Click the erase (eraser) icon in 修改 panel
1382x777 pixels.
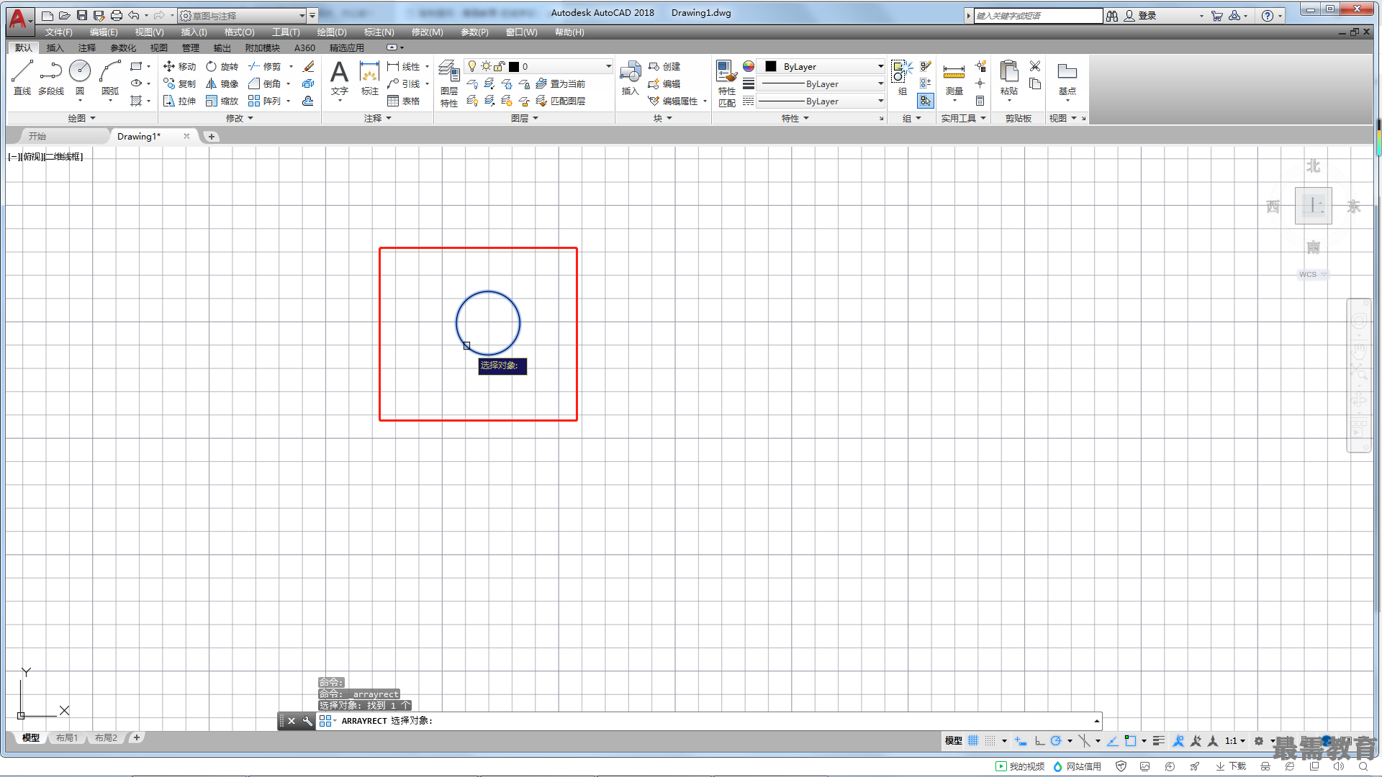point(309,66)
